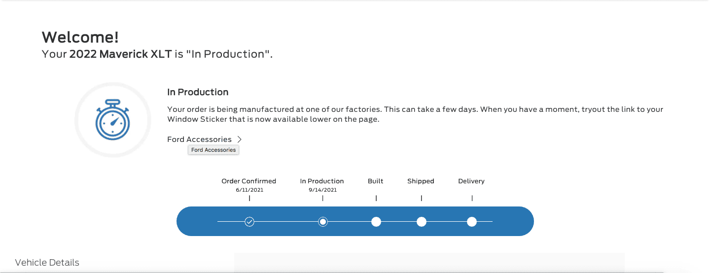Click the Shipped label

tap(421, 181)
